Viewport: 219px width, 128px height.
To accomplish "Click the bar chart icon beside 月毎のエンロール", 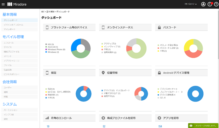I will pos(47,118).
